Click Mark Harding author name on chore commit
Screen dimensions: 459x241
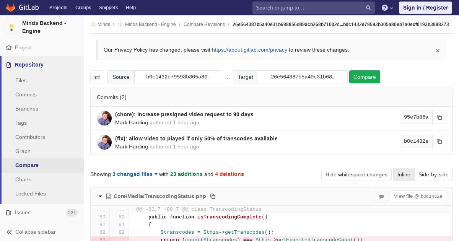tap(132, 123)
